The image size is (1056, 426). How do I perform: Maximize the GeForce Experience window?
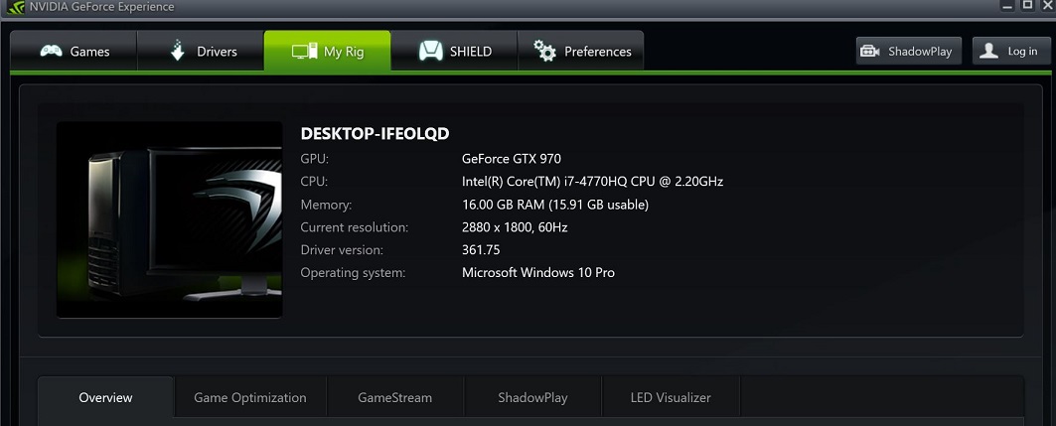pos(1028,5)
